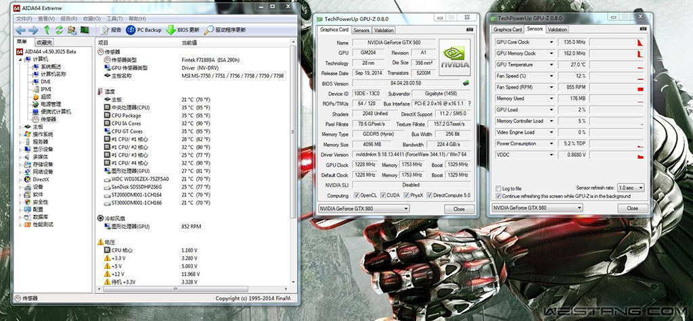Click BIOS save chip icon in GPU-Z

(x=466, y=82)
